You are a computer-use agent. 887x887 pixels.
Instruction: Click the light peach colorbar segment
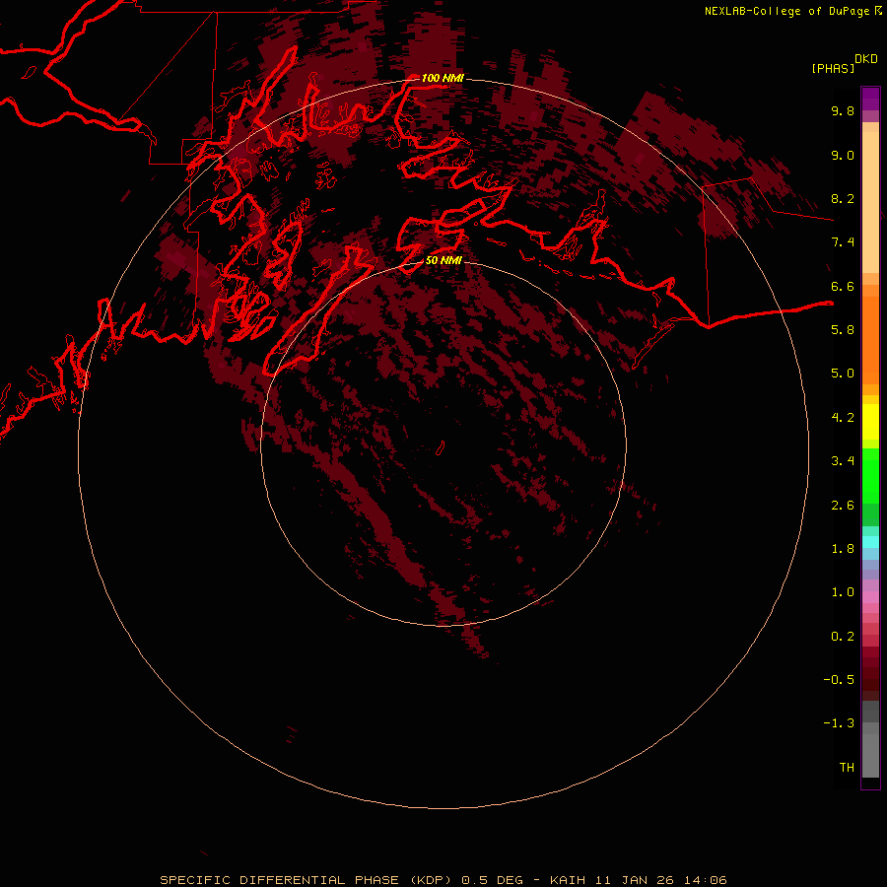(870, 202)
